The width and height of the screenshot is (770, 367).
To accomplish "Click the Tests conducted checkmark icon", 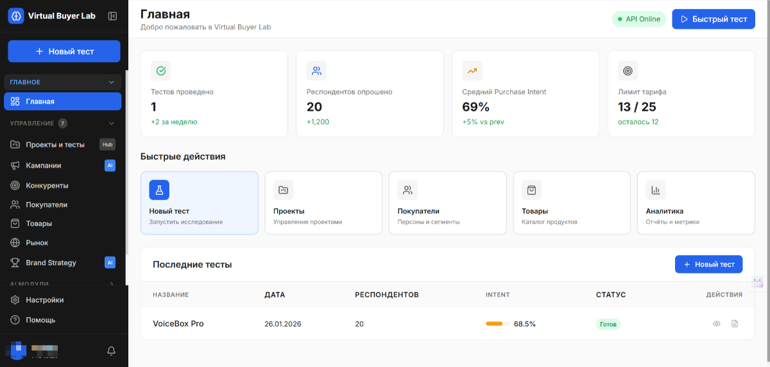I will point(161,70).
